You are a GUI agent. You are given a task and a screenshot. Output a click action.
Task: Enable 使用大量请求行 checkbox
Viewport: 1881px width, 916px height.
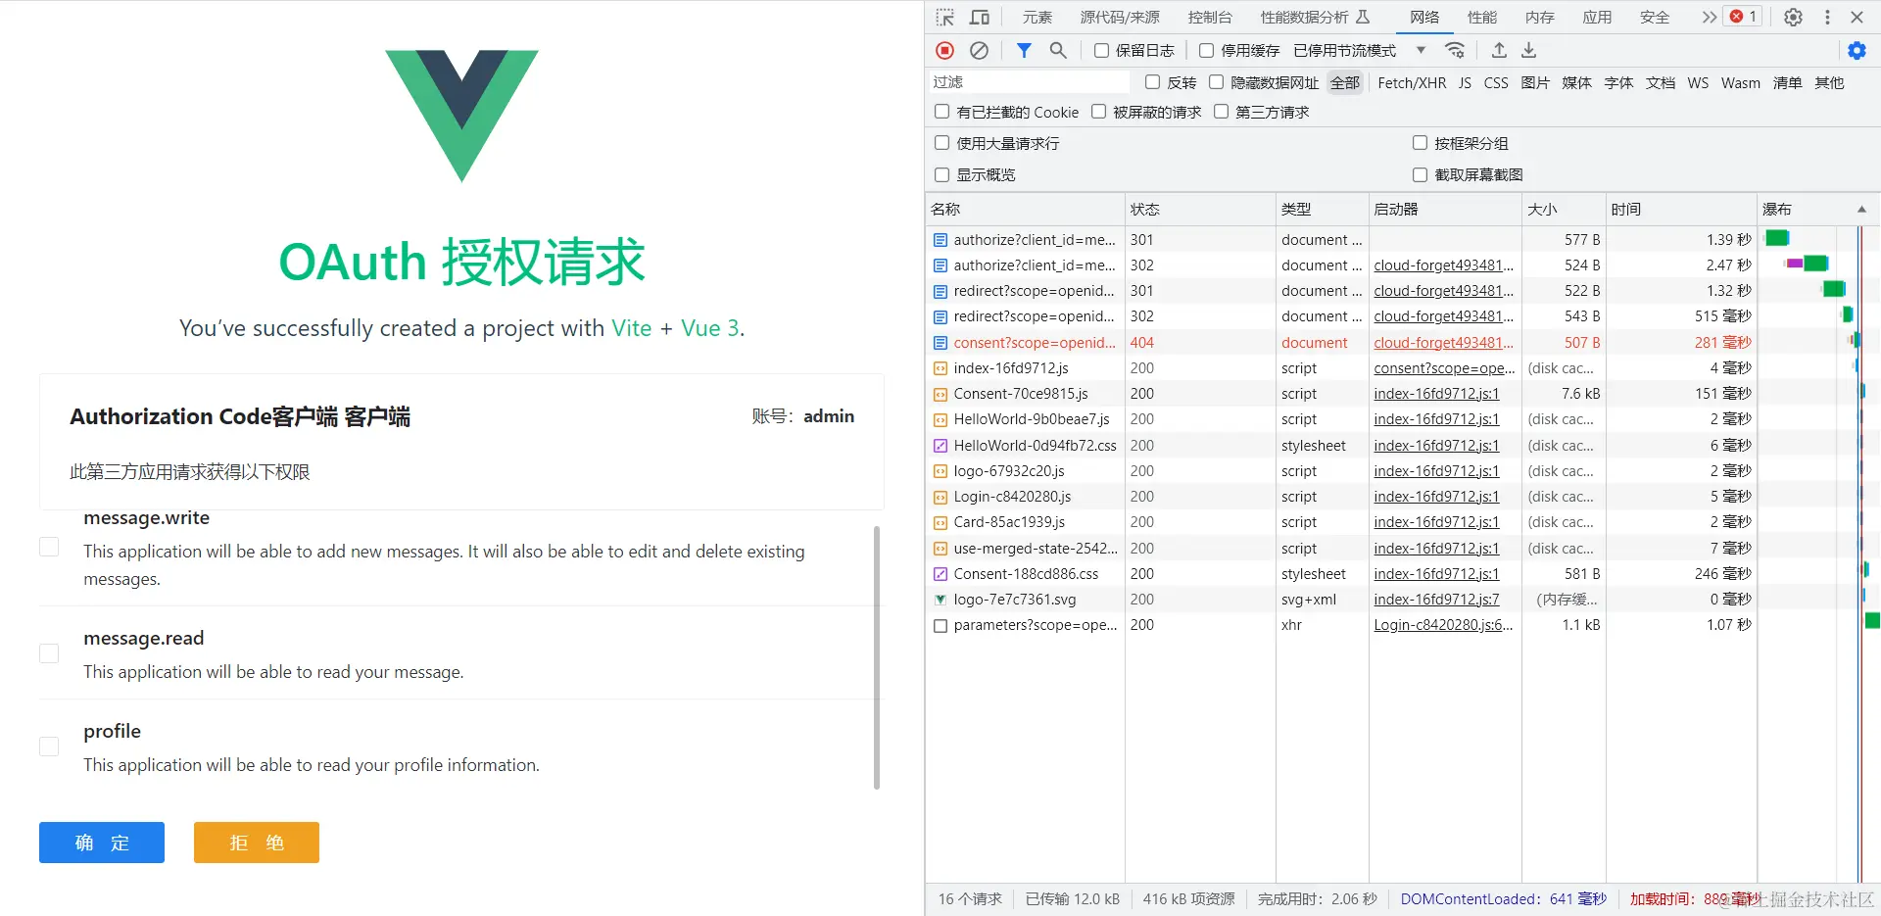tap(941, 143)
